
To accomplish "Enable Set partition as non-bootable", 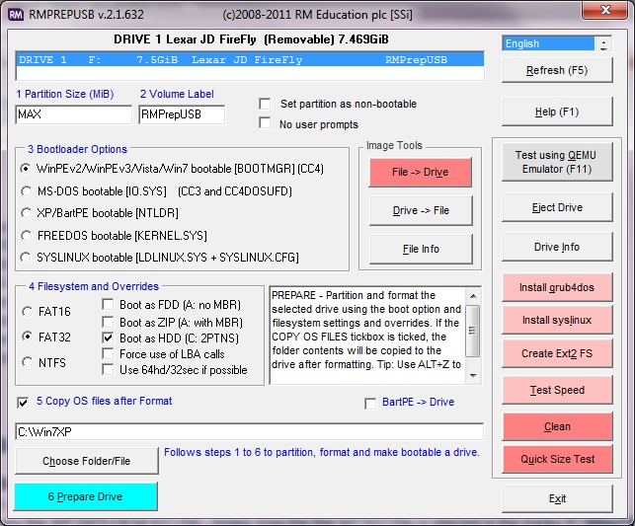I will pyautogui.click(x=265, y=104).
